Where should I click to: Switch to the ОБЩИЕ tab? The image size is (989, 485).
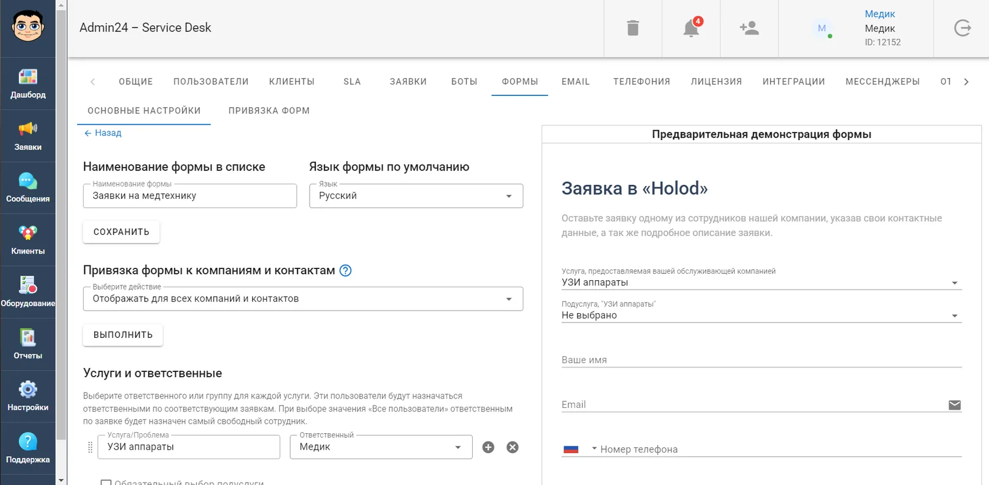click(x=136, y=82)
